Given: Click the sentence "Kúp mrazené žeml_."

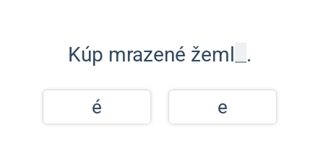Looking at the screenshot, I should click(159, 54).
